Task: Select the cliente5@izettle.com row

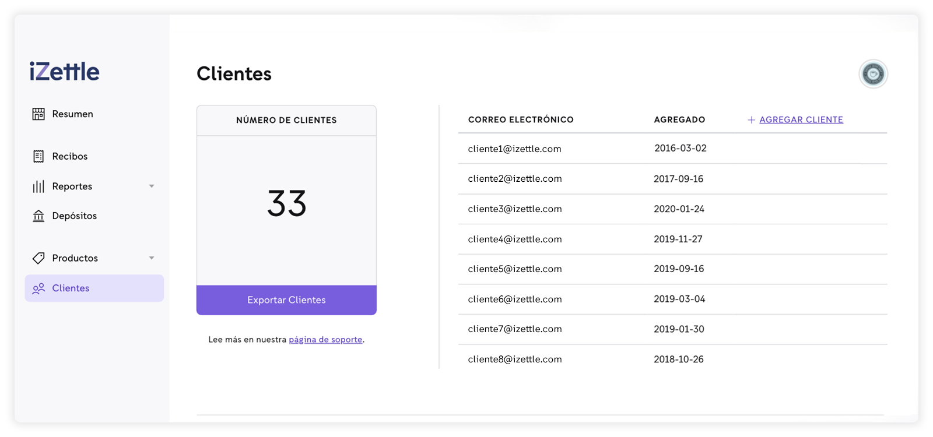Action: 514,269
